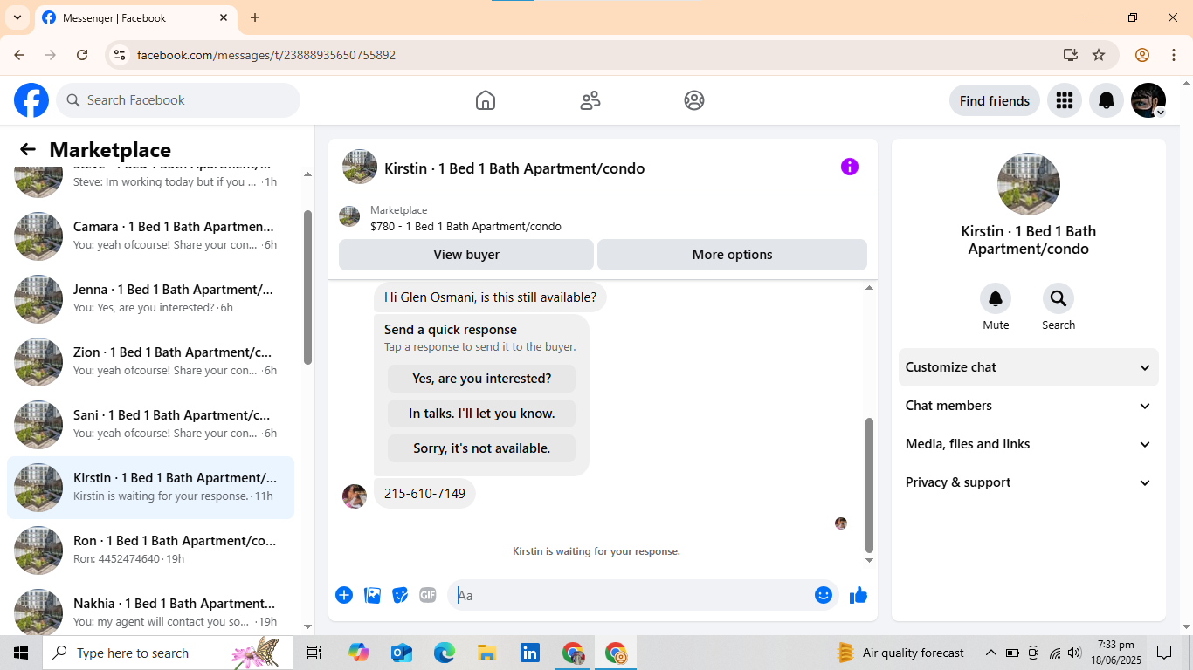Viewport: 1193px width, 670px height.
Task: Expand the Chat members section
Action: [x=1029, y=406]
